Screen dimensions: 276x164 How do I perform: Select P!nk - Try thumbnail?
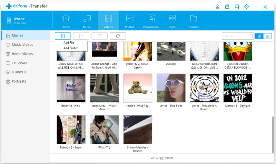(x=105, y=130)
